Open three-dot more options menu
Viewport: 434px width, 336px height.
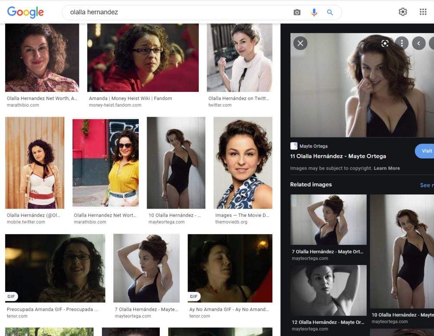[402, 43]
